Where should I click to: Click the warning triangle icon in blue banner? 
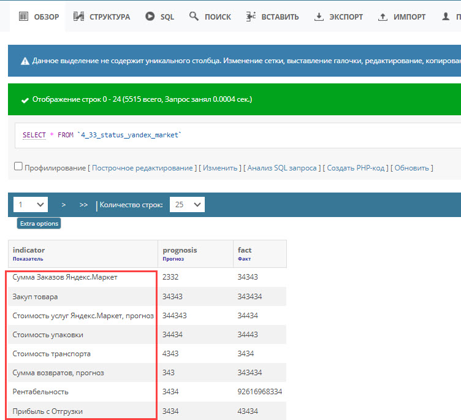[x=25, y=61]
